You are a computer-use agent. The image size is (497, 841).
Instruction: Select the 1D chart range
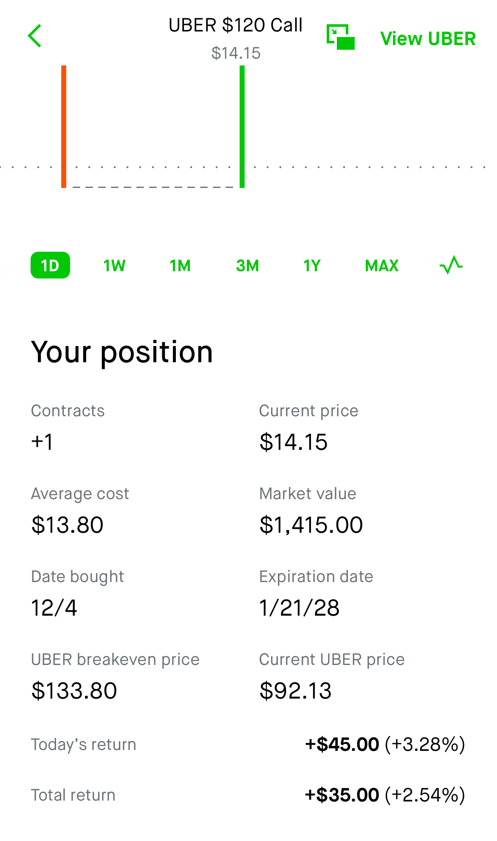point(50,265)
